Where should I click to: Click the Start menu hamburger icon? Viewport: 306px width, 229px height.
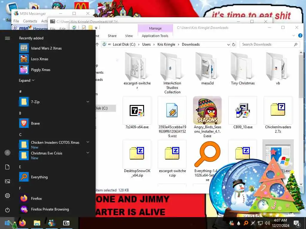(x=7, y=38)
